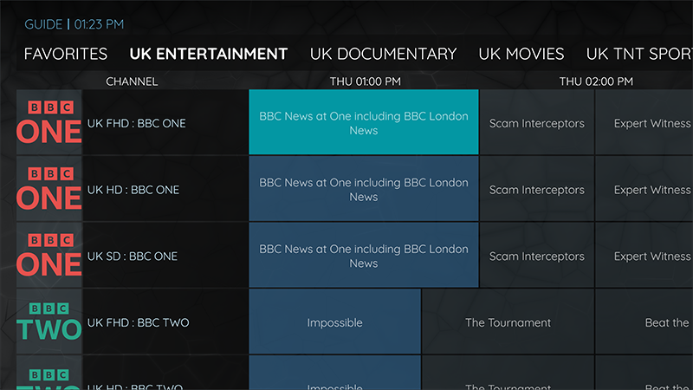Viewport: 693px width, 390px height.
Task: Click the BBC ONE logo beside UK SD
Action: coord(49,257)
